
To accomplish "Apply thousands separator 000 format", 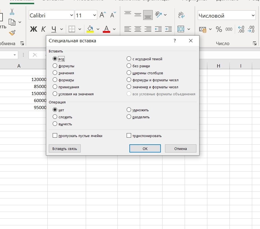I will [229, 29].
